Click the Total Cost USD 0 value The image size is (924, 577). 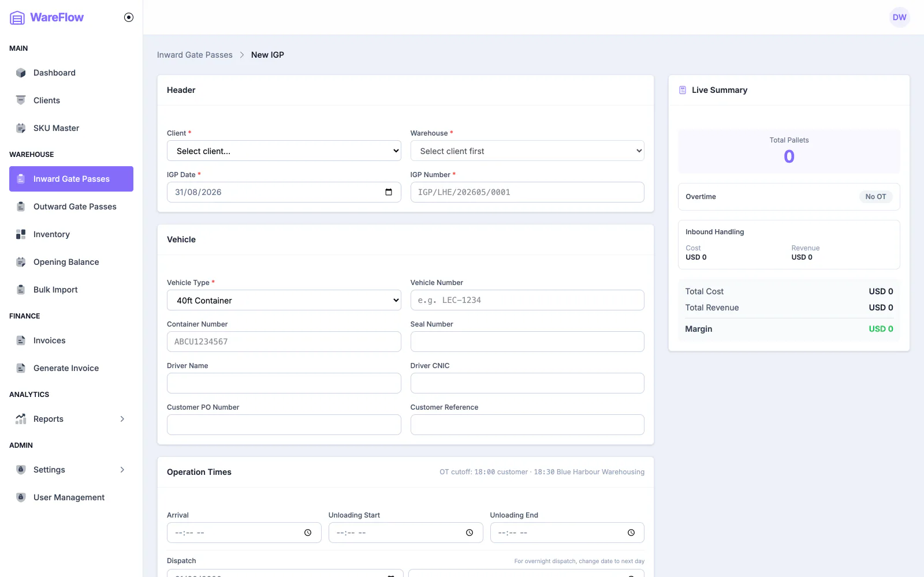(881, 291)
